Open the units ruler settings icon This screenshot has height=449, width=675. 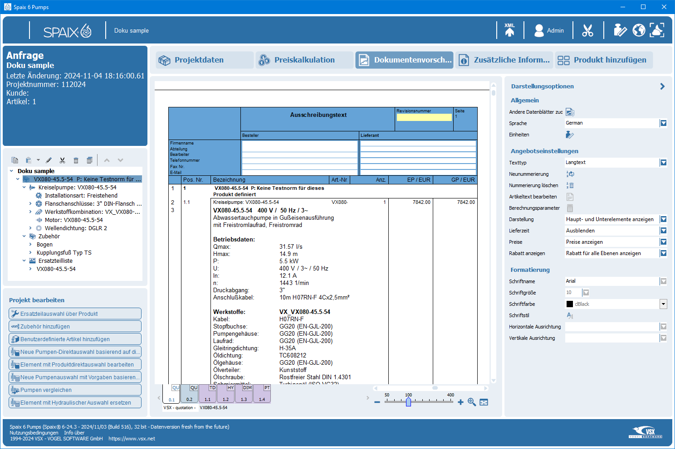(x=620, y=30)
